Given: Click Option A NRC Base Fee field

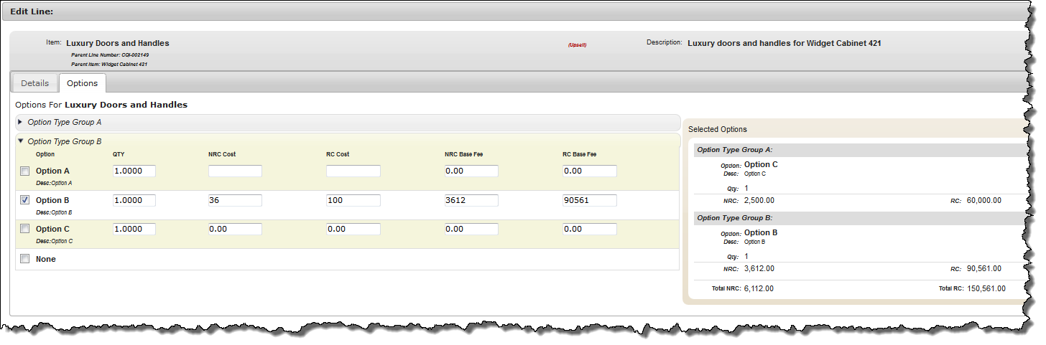Looking at the screenshot, I should pos(471,171).
